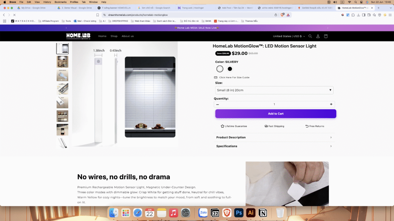Open the Tools bookmarks folder
The image size is (394, 221).
pyautogui.click(x=66, y=21)
